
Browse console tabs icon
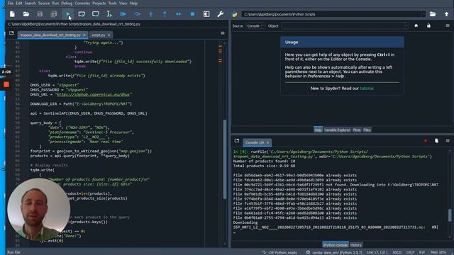click(237, 141)
